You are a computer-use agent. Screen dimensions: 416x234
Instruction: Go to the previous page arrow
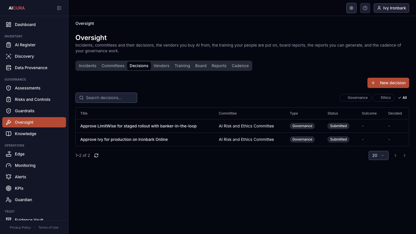pyautogui.click(x=395, y=155)
